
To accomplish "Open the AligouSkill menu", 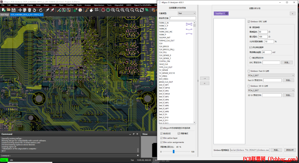I will (x=119, y=5).
